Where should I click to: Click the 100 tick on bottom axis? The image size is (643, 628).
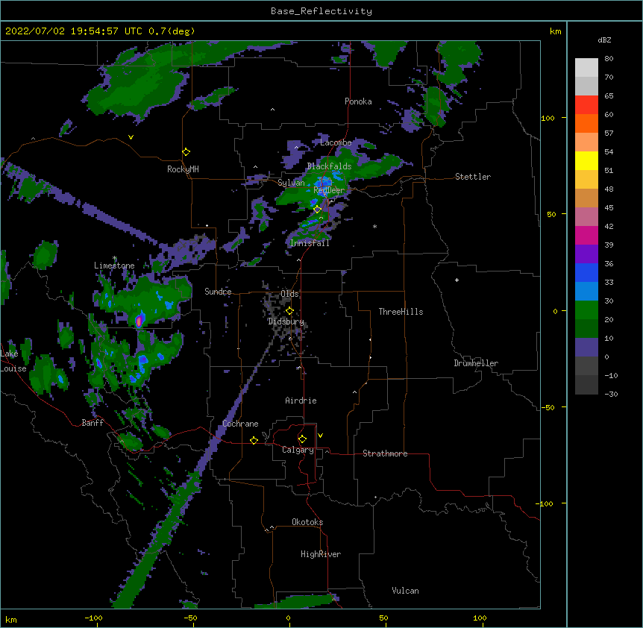click(x=480, y=618)
